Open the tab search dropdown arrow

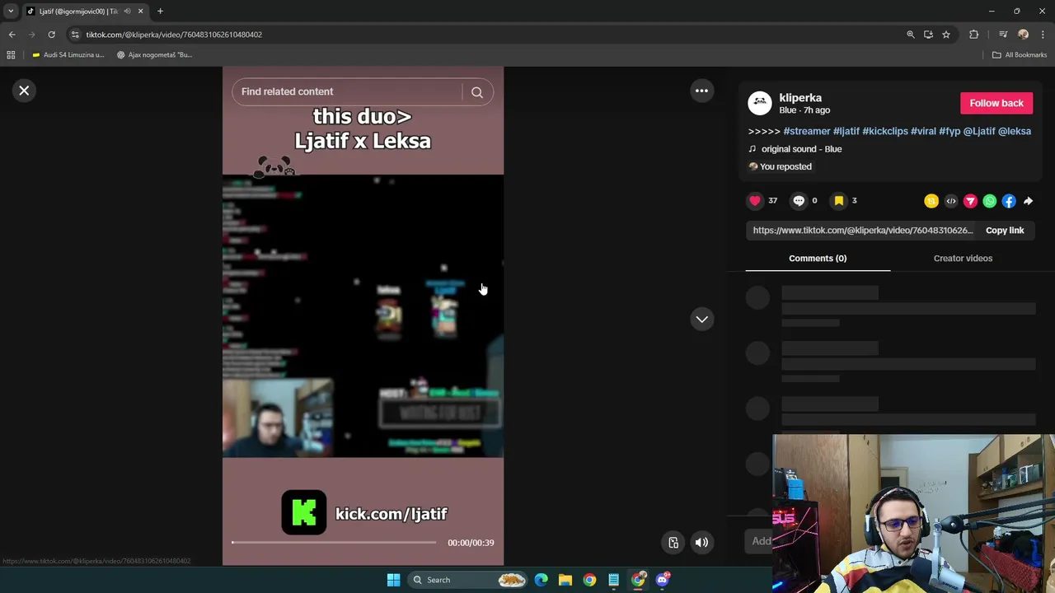click(11, 11)
